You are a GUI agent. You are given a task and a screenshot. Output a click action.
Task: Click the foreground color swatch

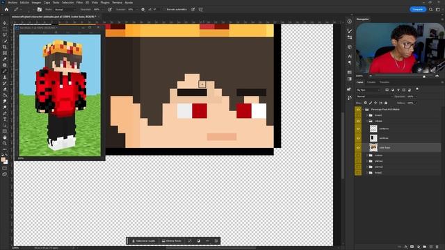coord(3,160)
